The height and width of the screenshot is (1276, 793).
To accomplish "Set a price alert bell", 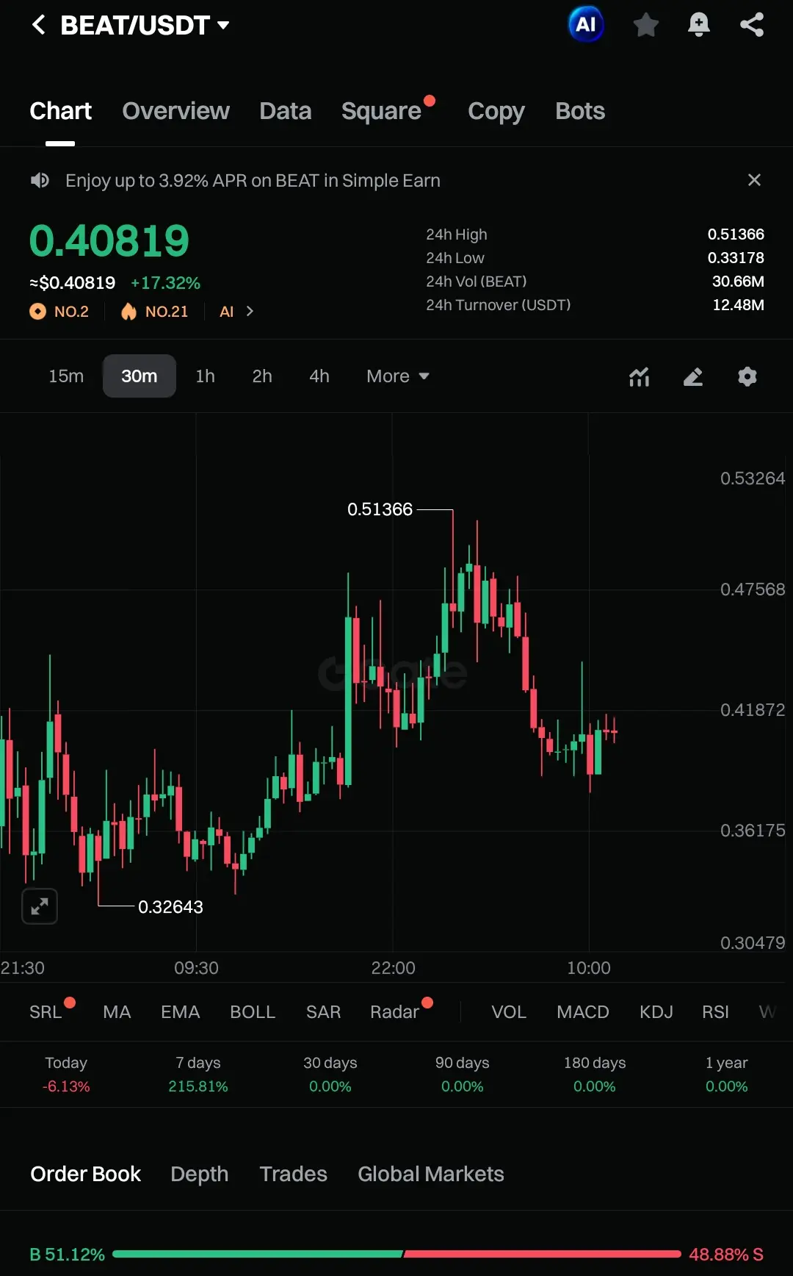I will (698, 25).
